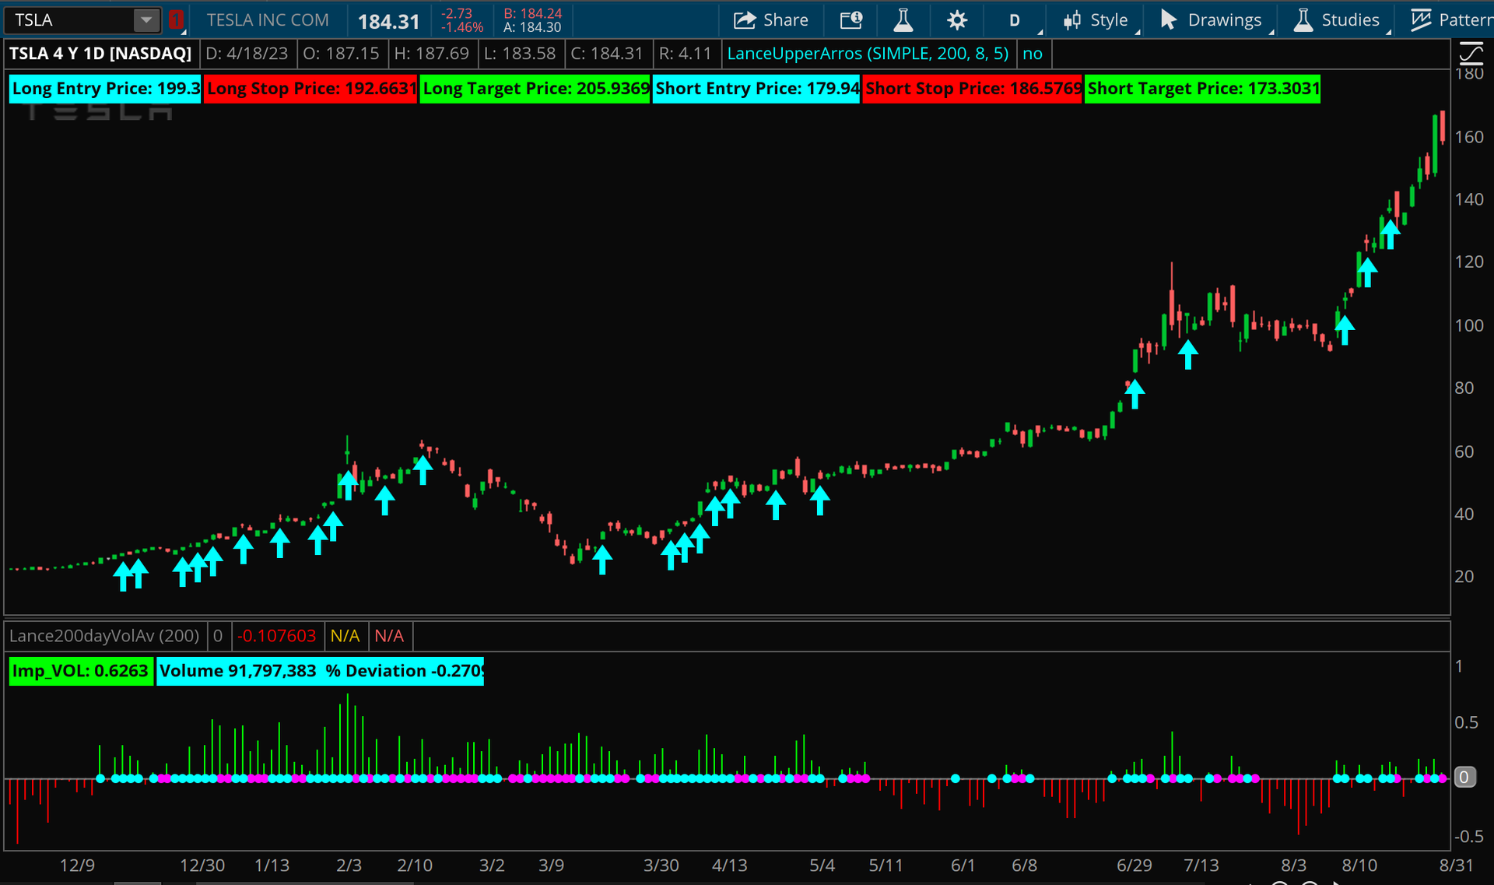The height and width of the screenshot is (885, 1494).
Task: Click the Share button
Action: (771, 19)
